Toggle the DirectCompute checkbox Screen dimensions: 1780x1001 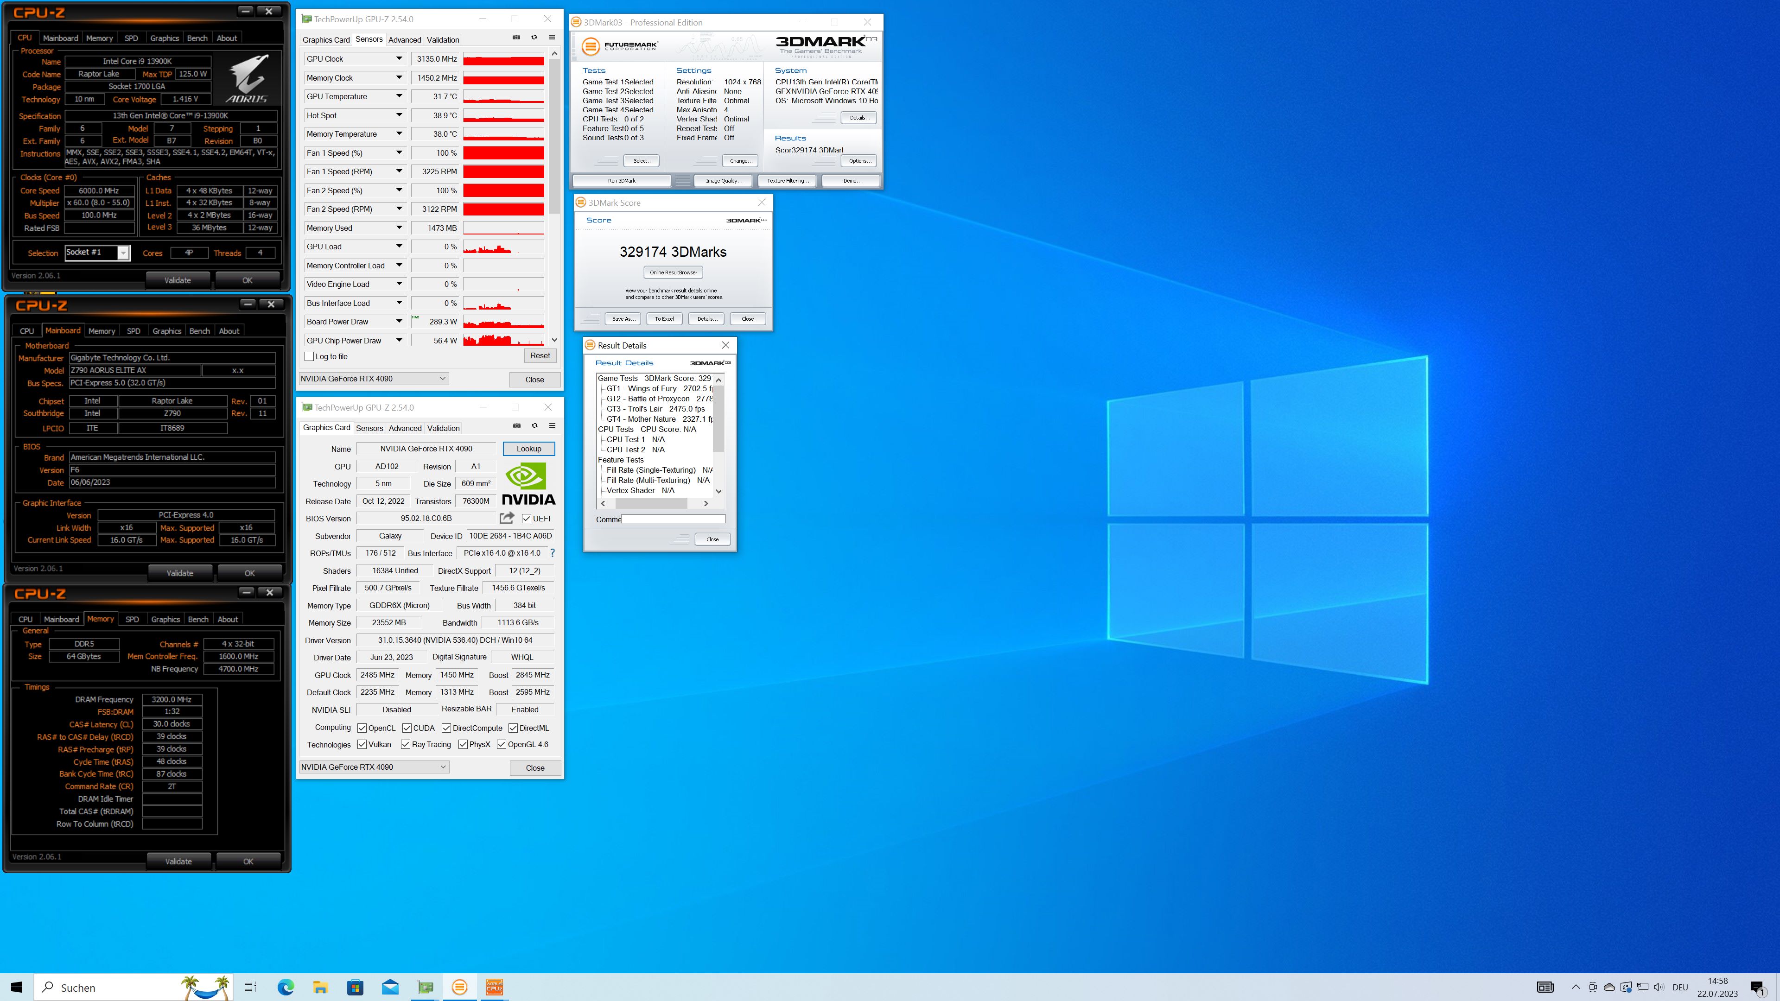(x=446, y=728)
